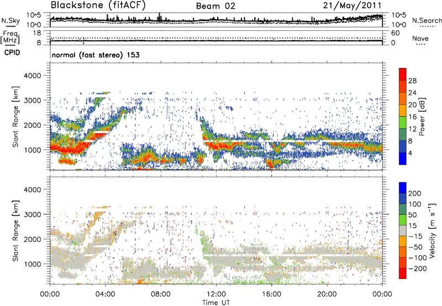The height and width of the screenshot is (306, 442).
Task: Click the '200' tick on Velocity colorbar
Action: point(415,193)
